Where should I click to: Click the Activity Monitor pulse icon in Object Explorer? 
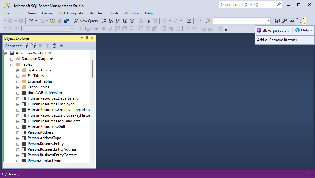(x=61, y=46)
